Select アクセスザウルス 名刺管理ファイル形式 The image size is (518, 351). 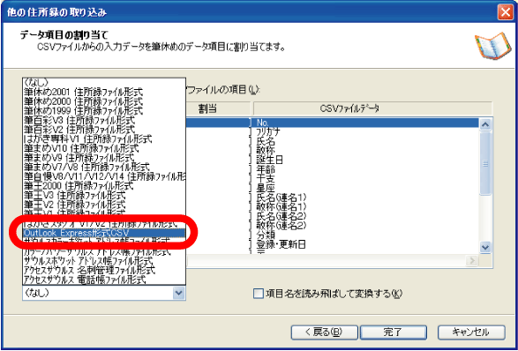(x=104, y=271)
